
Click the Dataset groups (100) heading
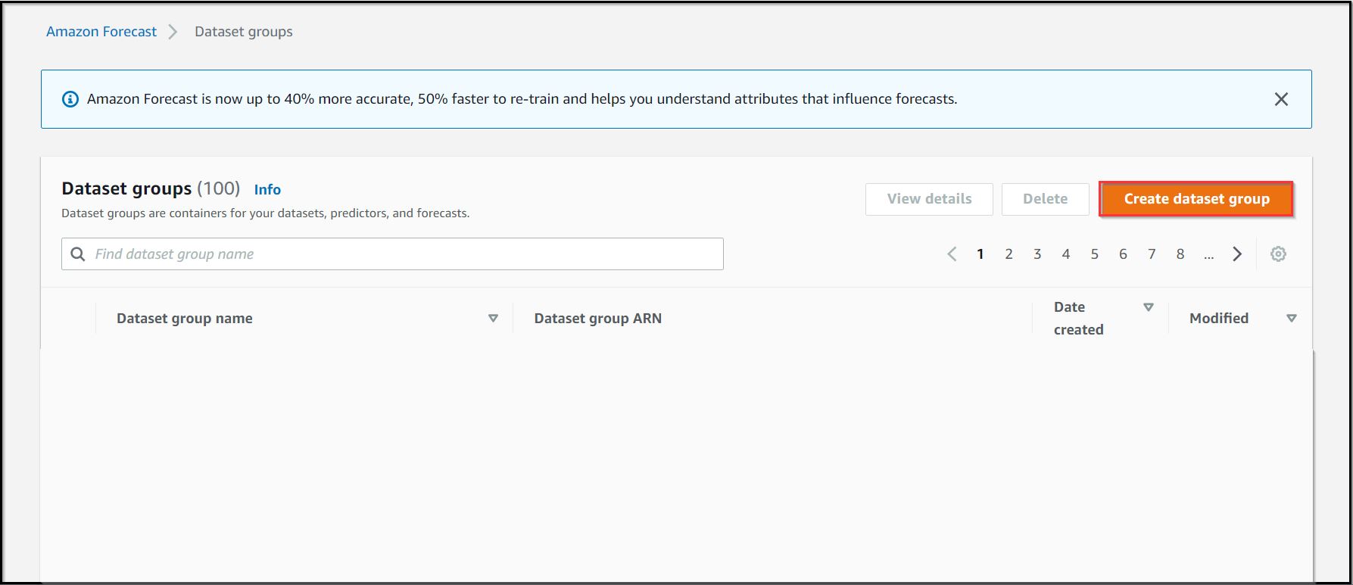click(x=151, y=188)
